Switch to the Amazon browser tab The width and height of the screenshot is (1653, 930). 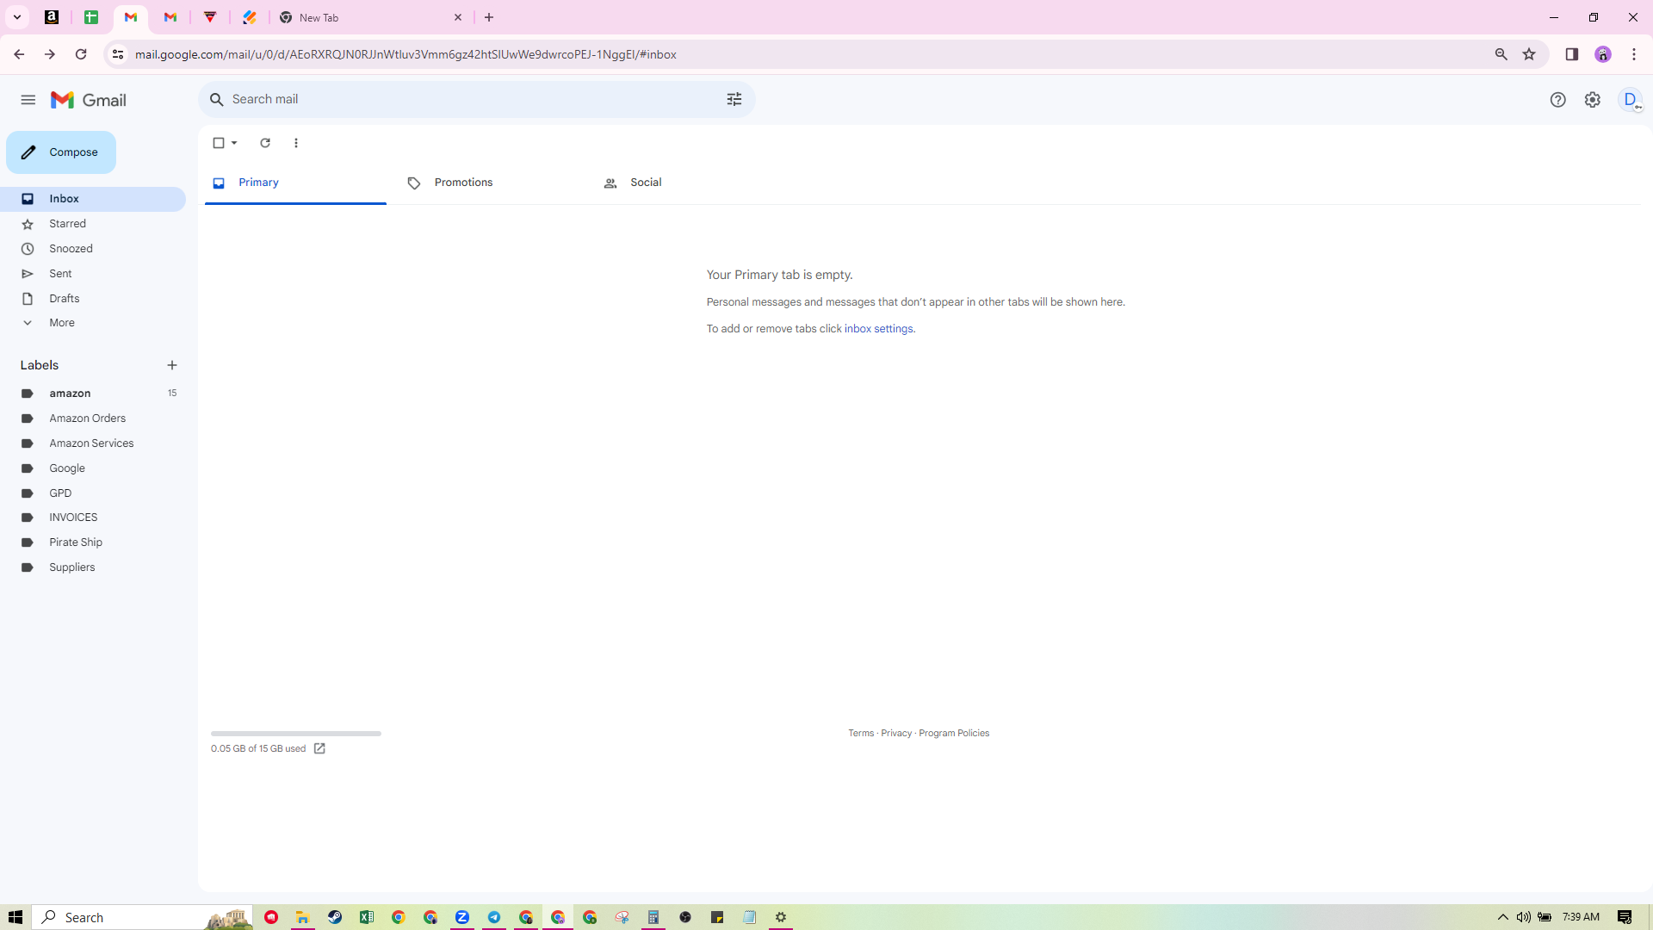pyautogui.click(x=52, y=17)
